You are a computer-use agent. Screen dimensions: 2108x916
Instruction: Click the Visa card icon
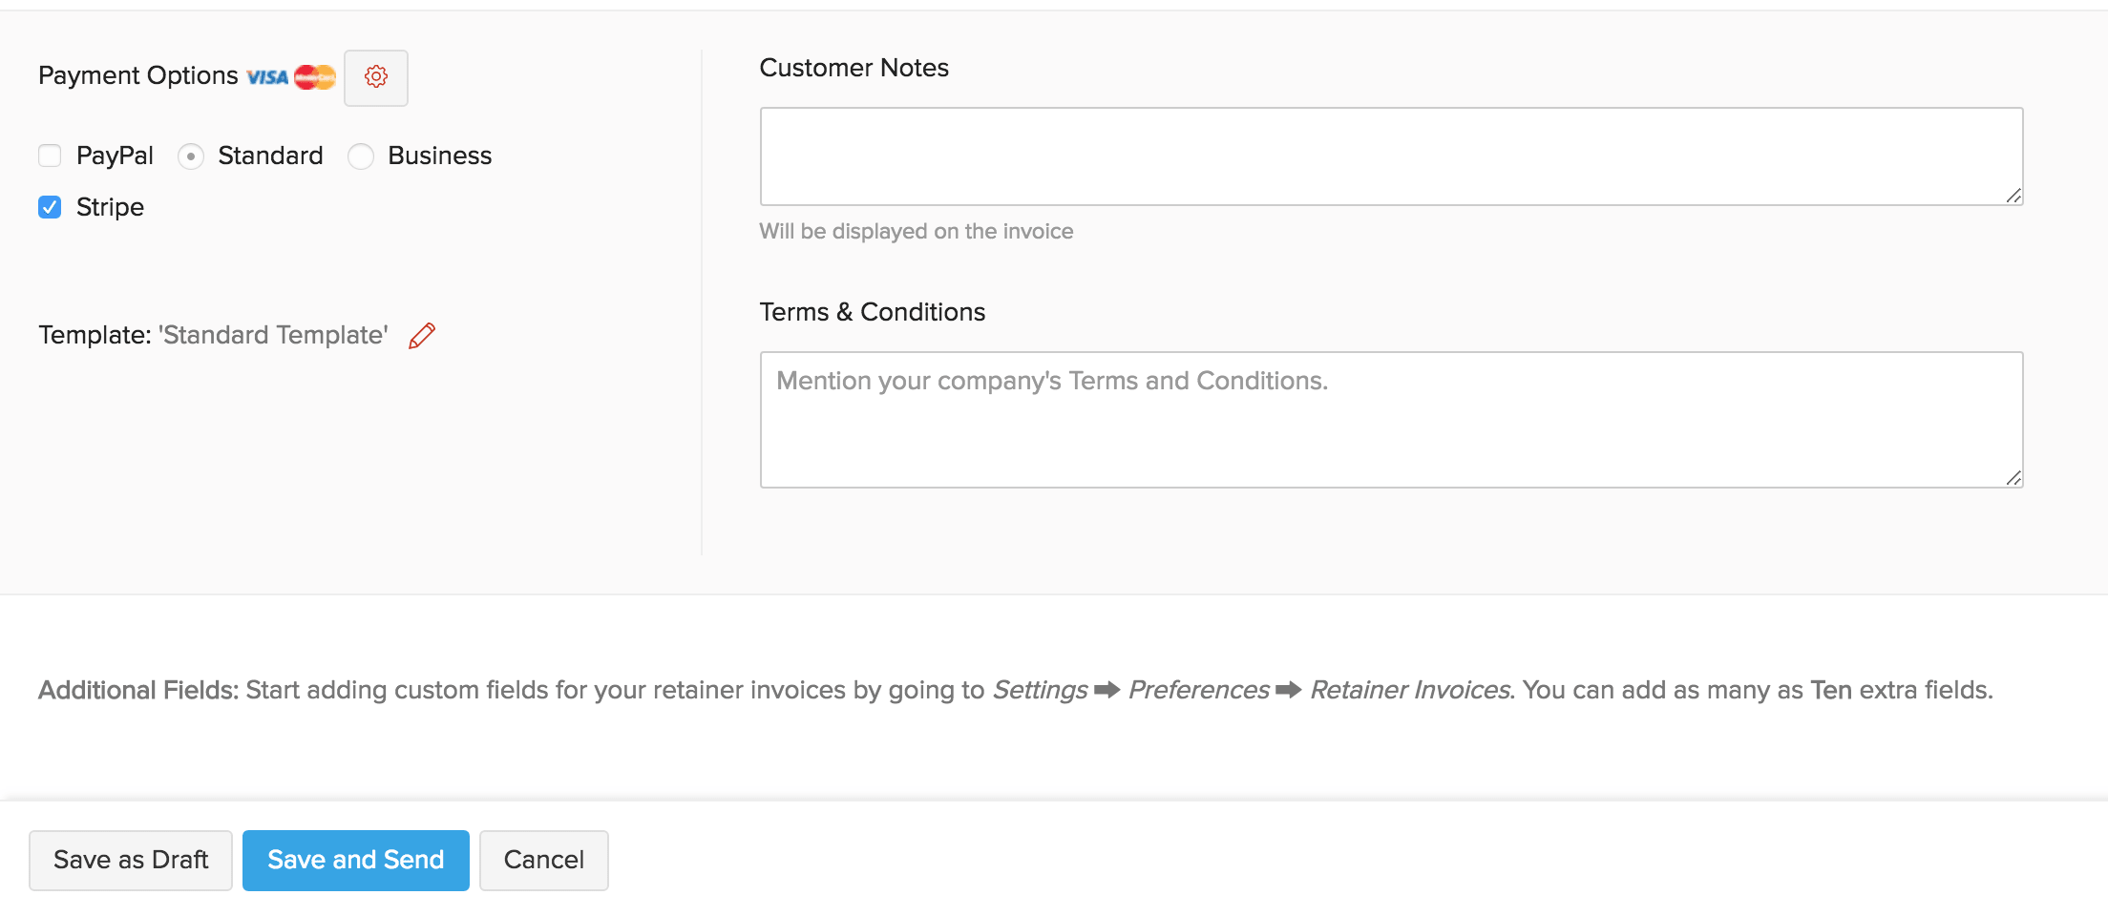[267, 76]
